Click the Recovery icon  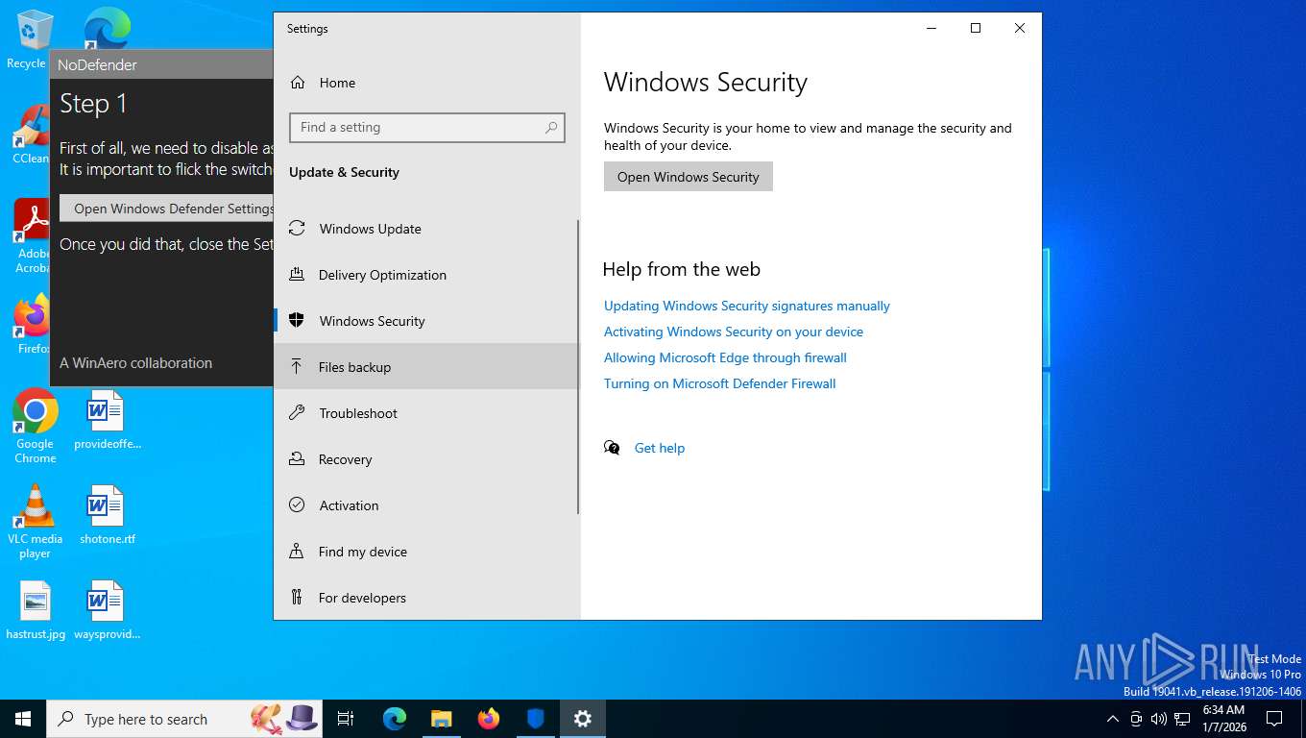pos(297,459)
